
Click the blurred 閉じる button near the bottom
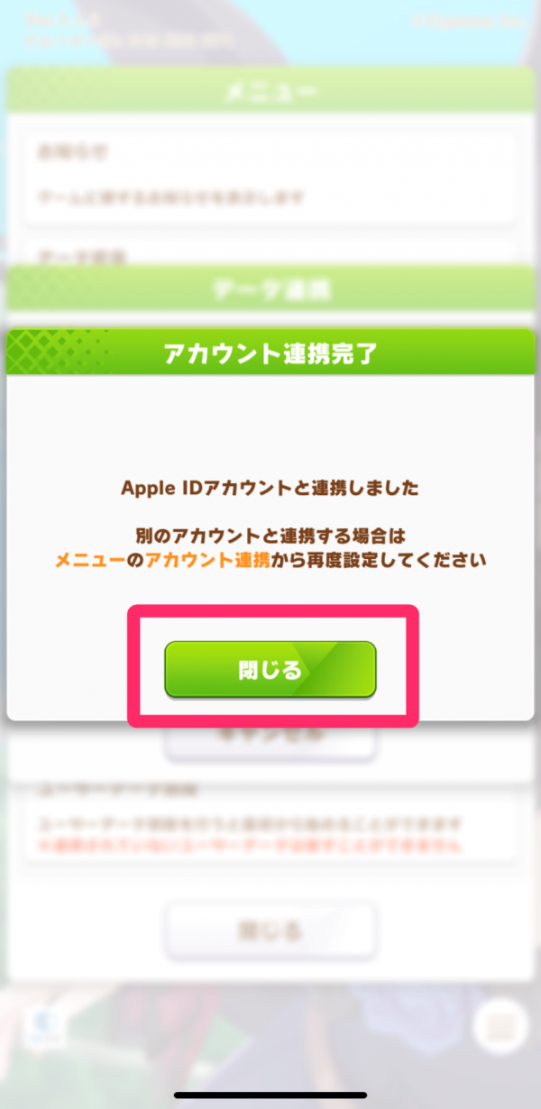click(270, 929)
